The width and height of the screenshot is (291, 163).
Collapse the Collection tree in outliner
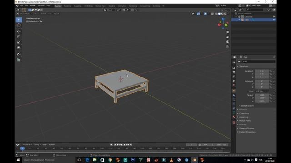236,17
